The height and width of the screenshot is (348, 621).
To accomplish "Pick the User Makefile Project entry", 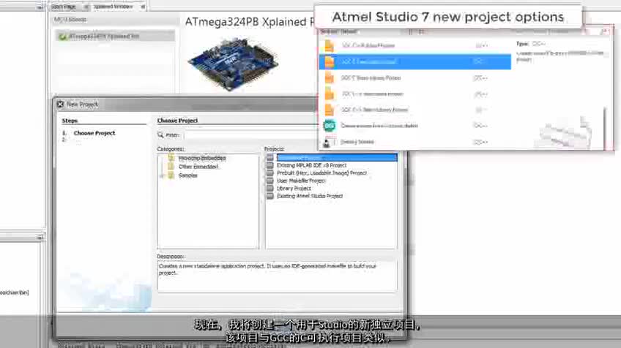I will [301, 181].
